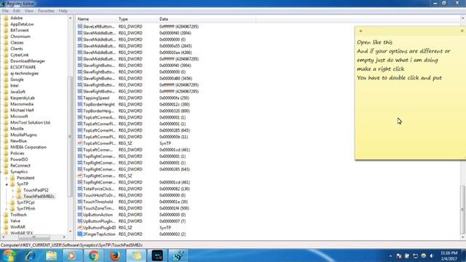Delete the yellow sticky note
Screen dimensions: 466x262
coord(462,31)
